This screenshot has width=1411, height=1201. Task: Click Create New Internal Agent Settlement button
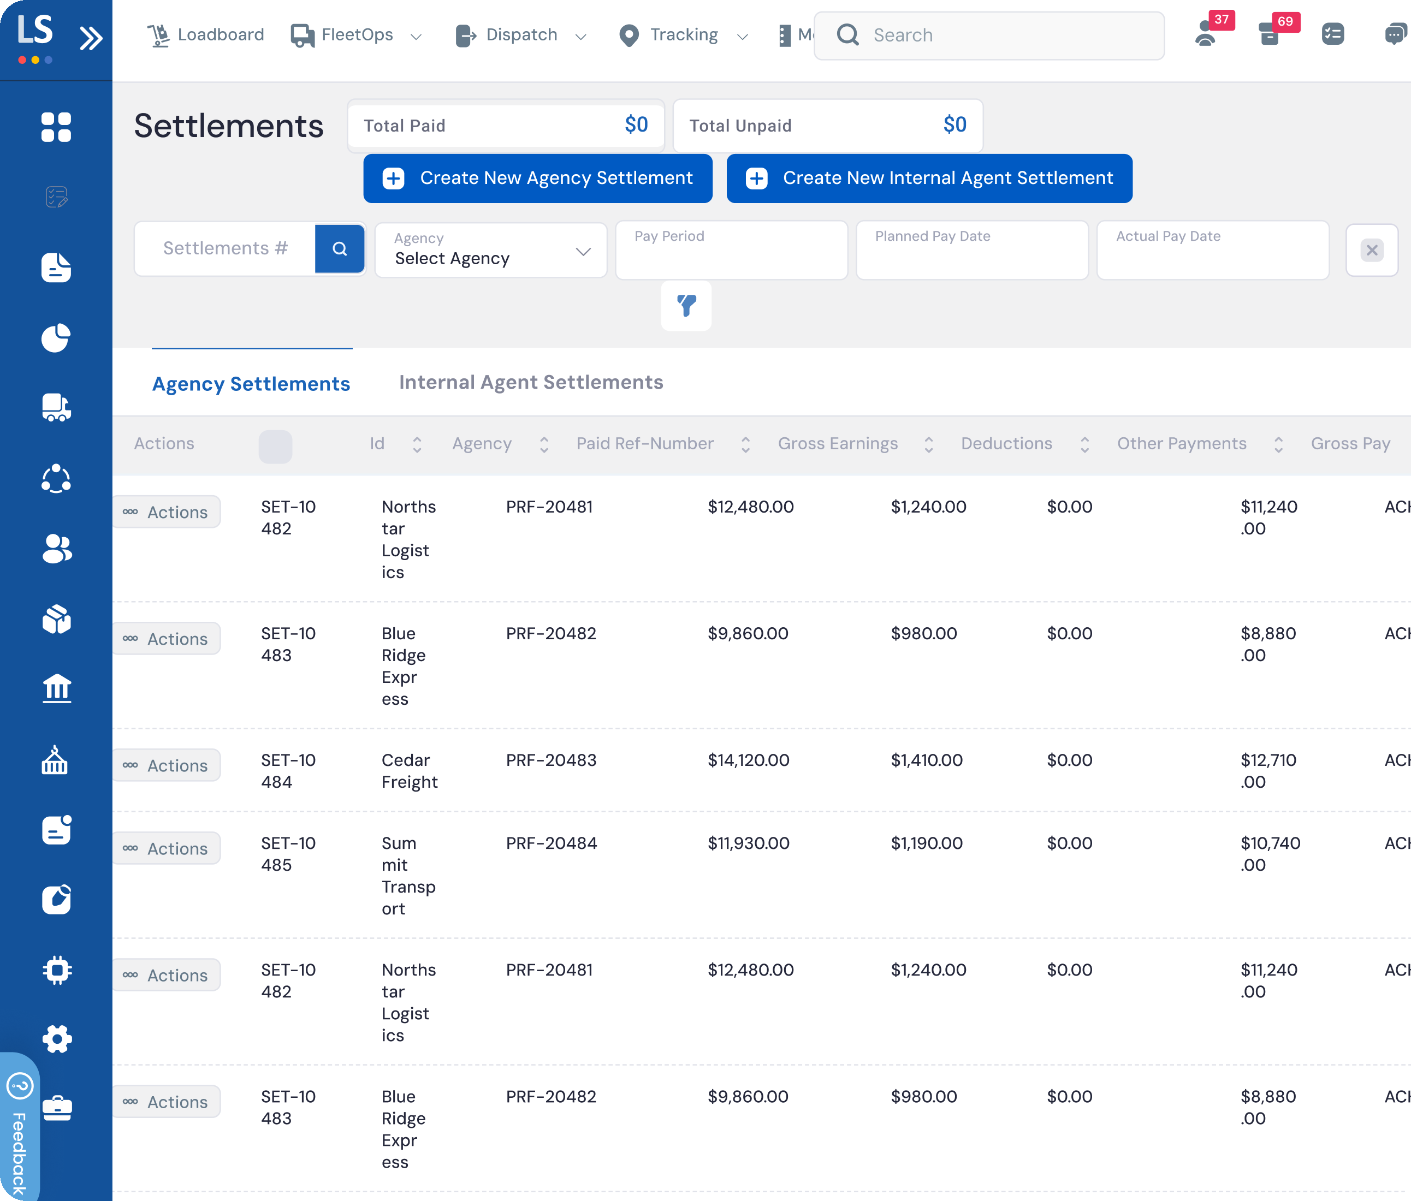tap(929, 179)
